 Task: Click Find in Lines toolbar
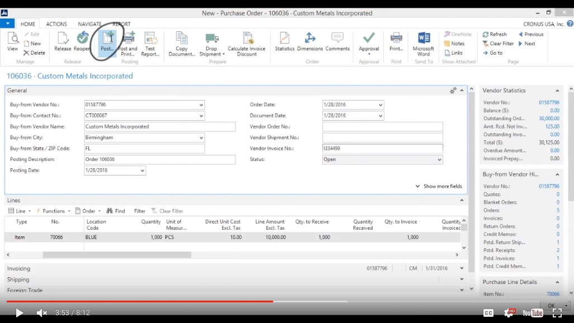click(x=116, y=211)
